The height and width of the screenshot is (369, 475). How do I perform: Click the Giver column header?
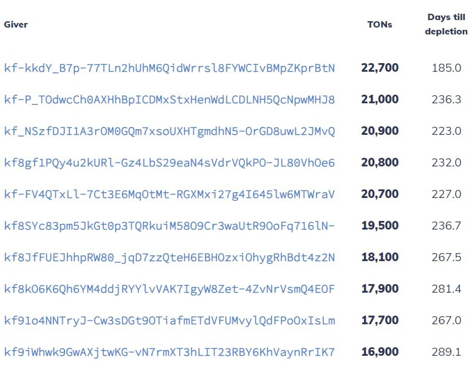[16, 25]
